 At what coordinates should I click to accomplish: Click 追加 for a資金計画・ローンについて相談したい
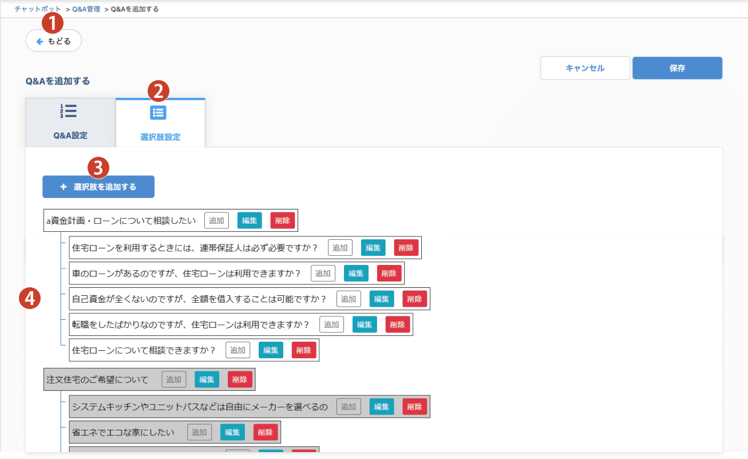coord(216,221)
